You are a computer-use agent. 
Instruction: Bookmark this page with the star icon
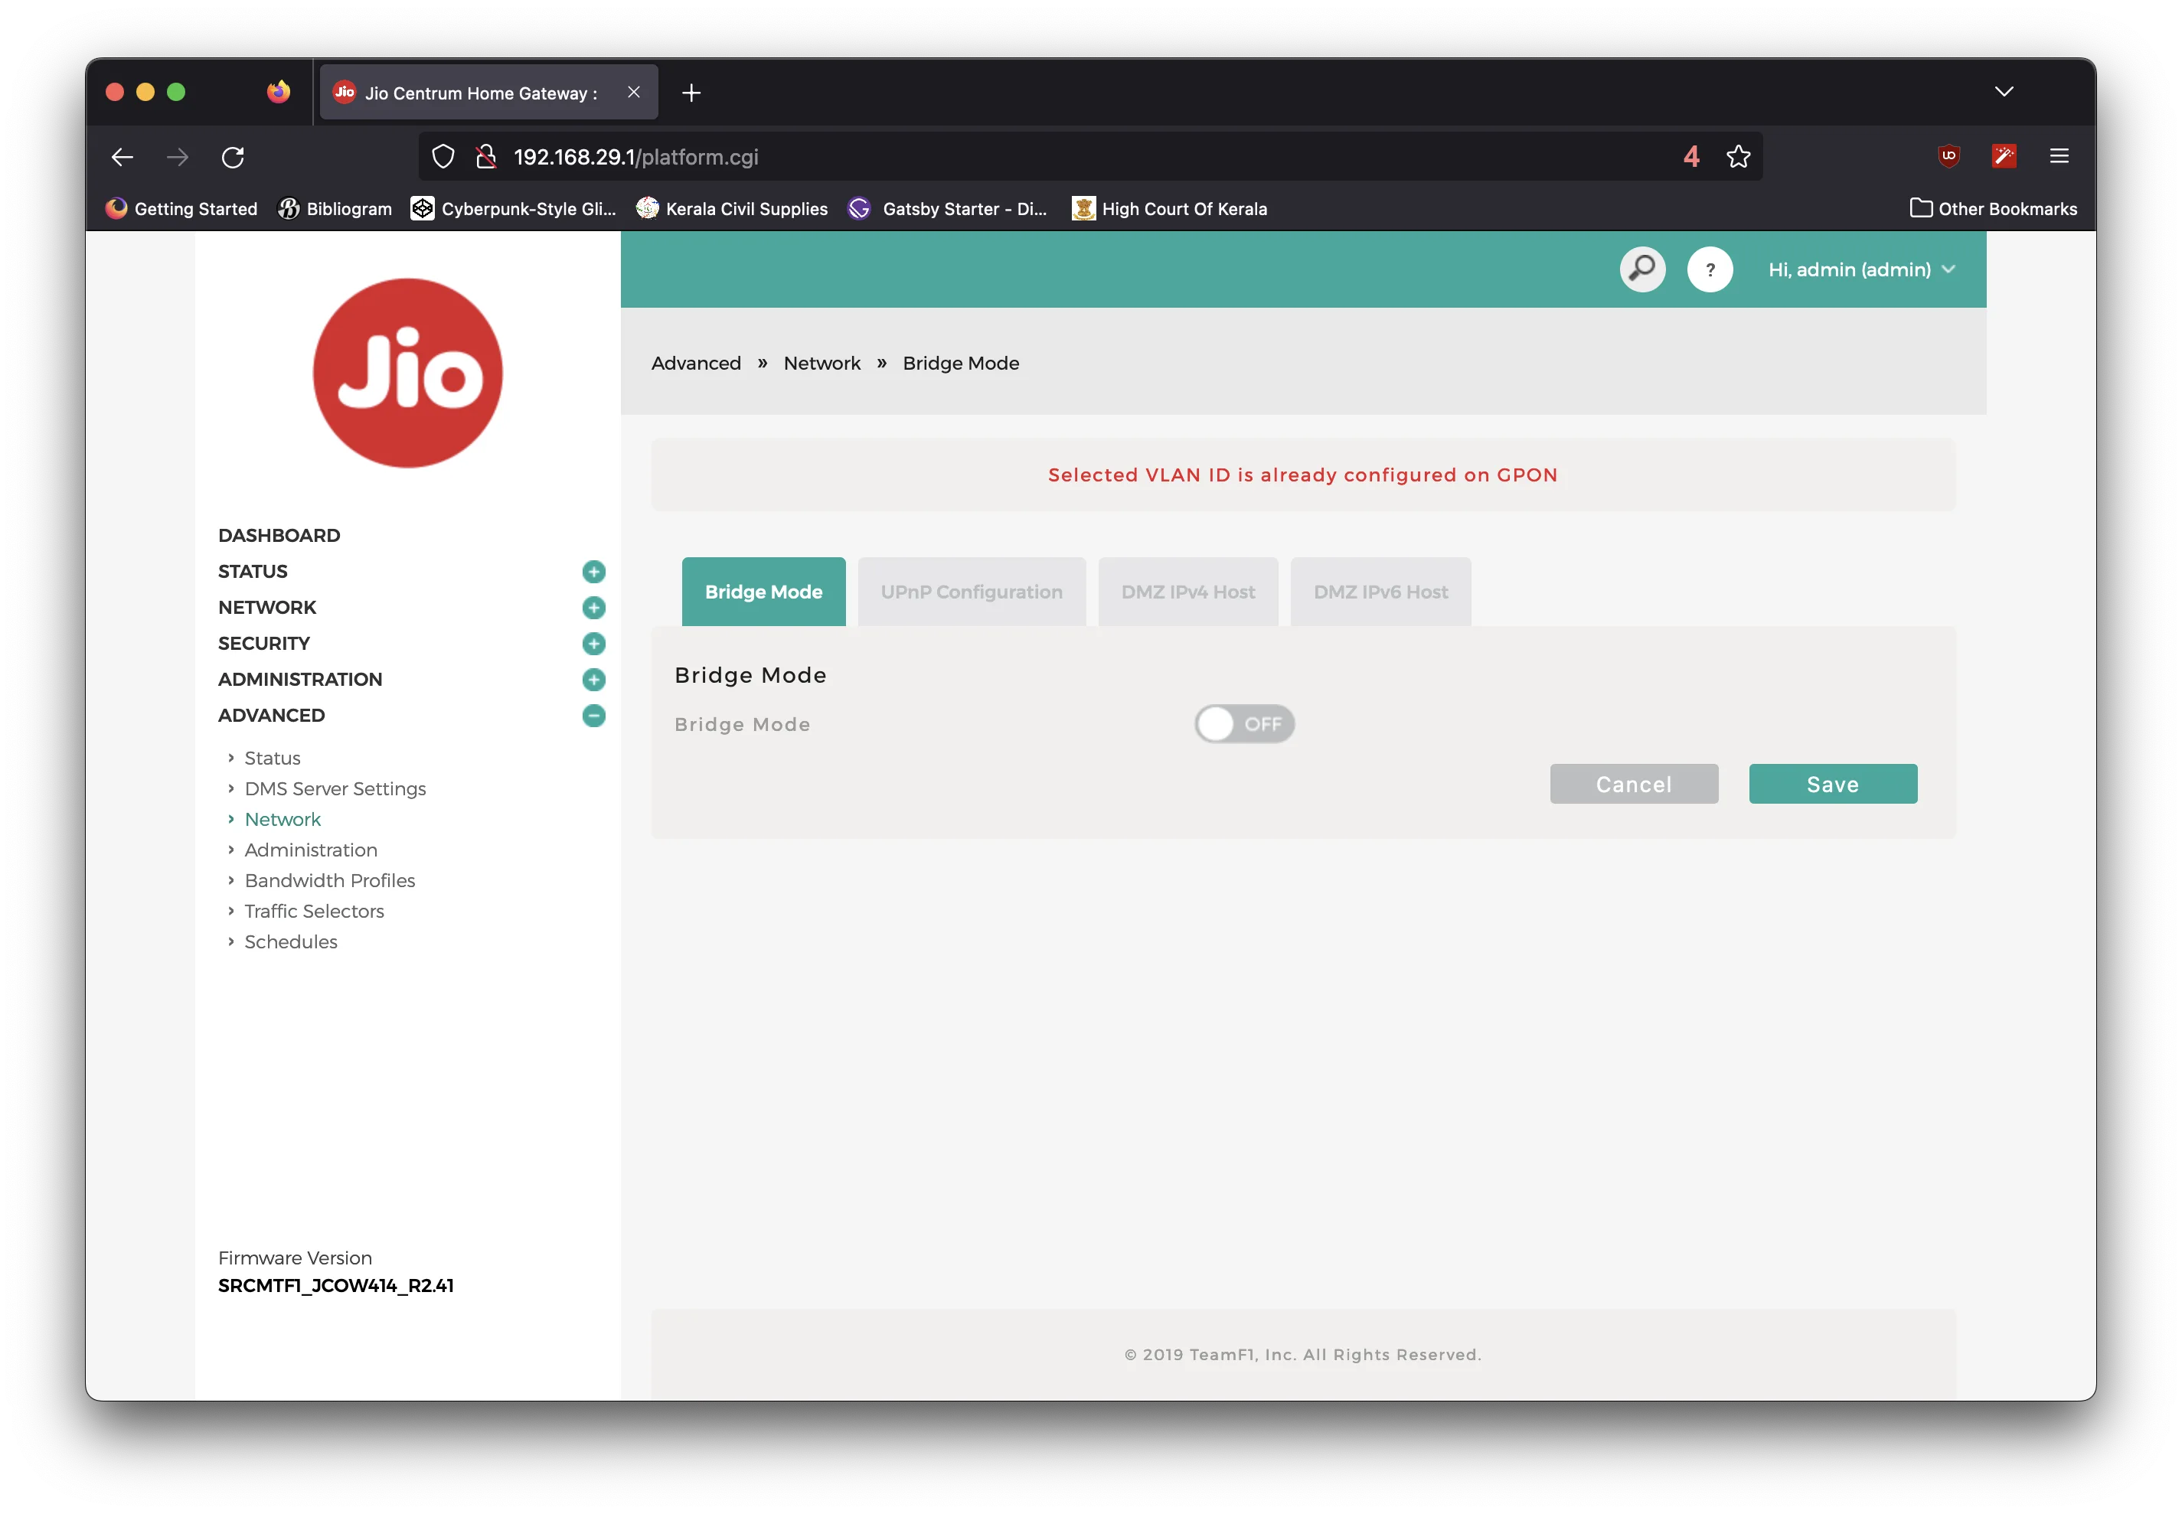tap(1738, 156)
